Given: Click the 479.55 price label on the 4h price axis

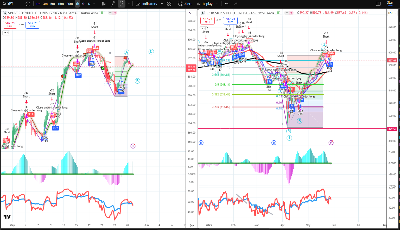Looking at the screenshot, I should tap(392, 129).
